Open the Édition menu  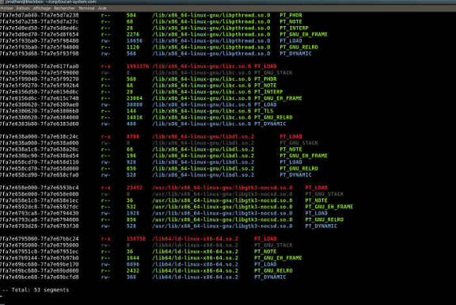coord(23,8)
